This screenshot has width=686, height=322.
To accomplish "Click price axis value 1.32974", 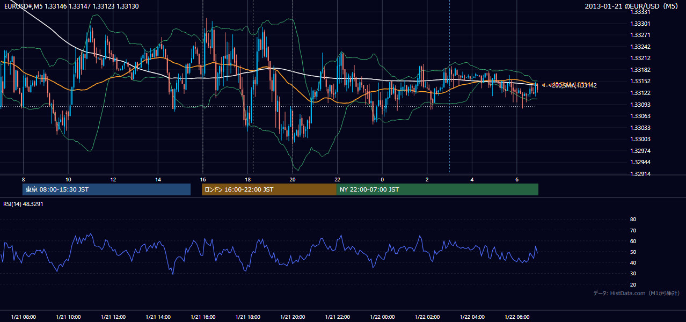I will (640, 151).
